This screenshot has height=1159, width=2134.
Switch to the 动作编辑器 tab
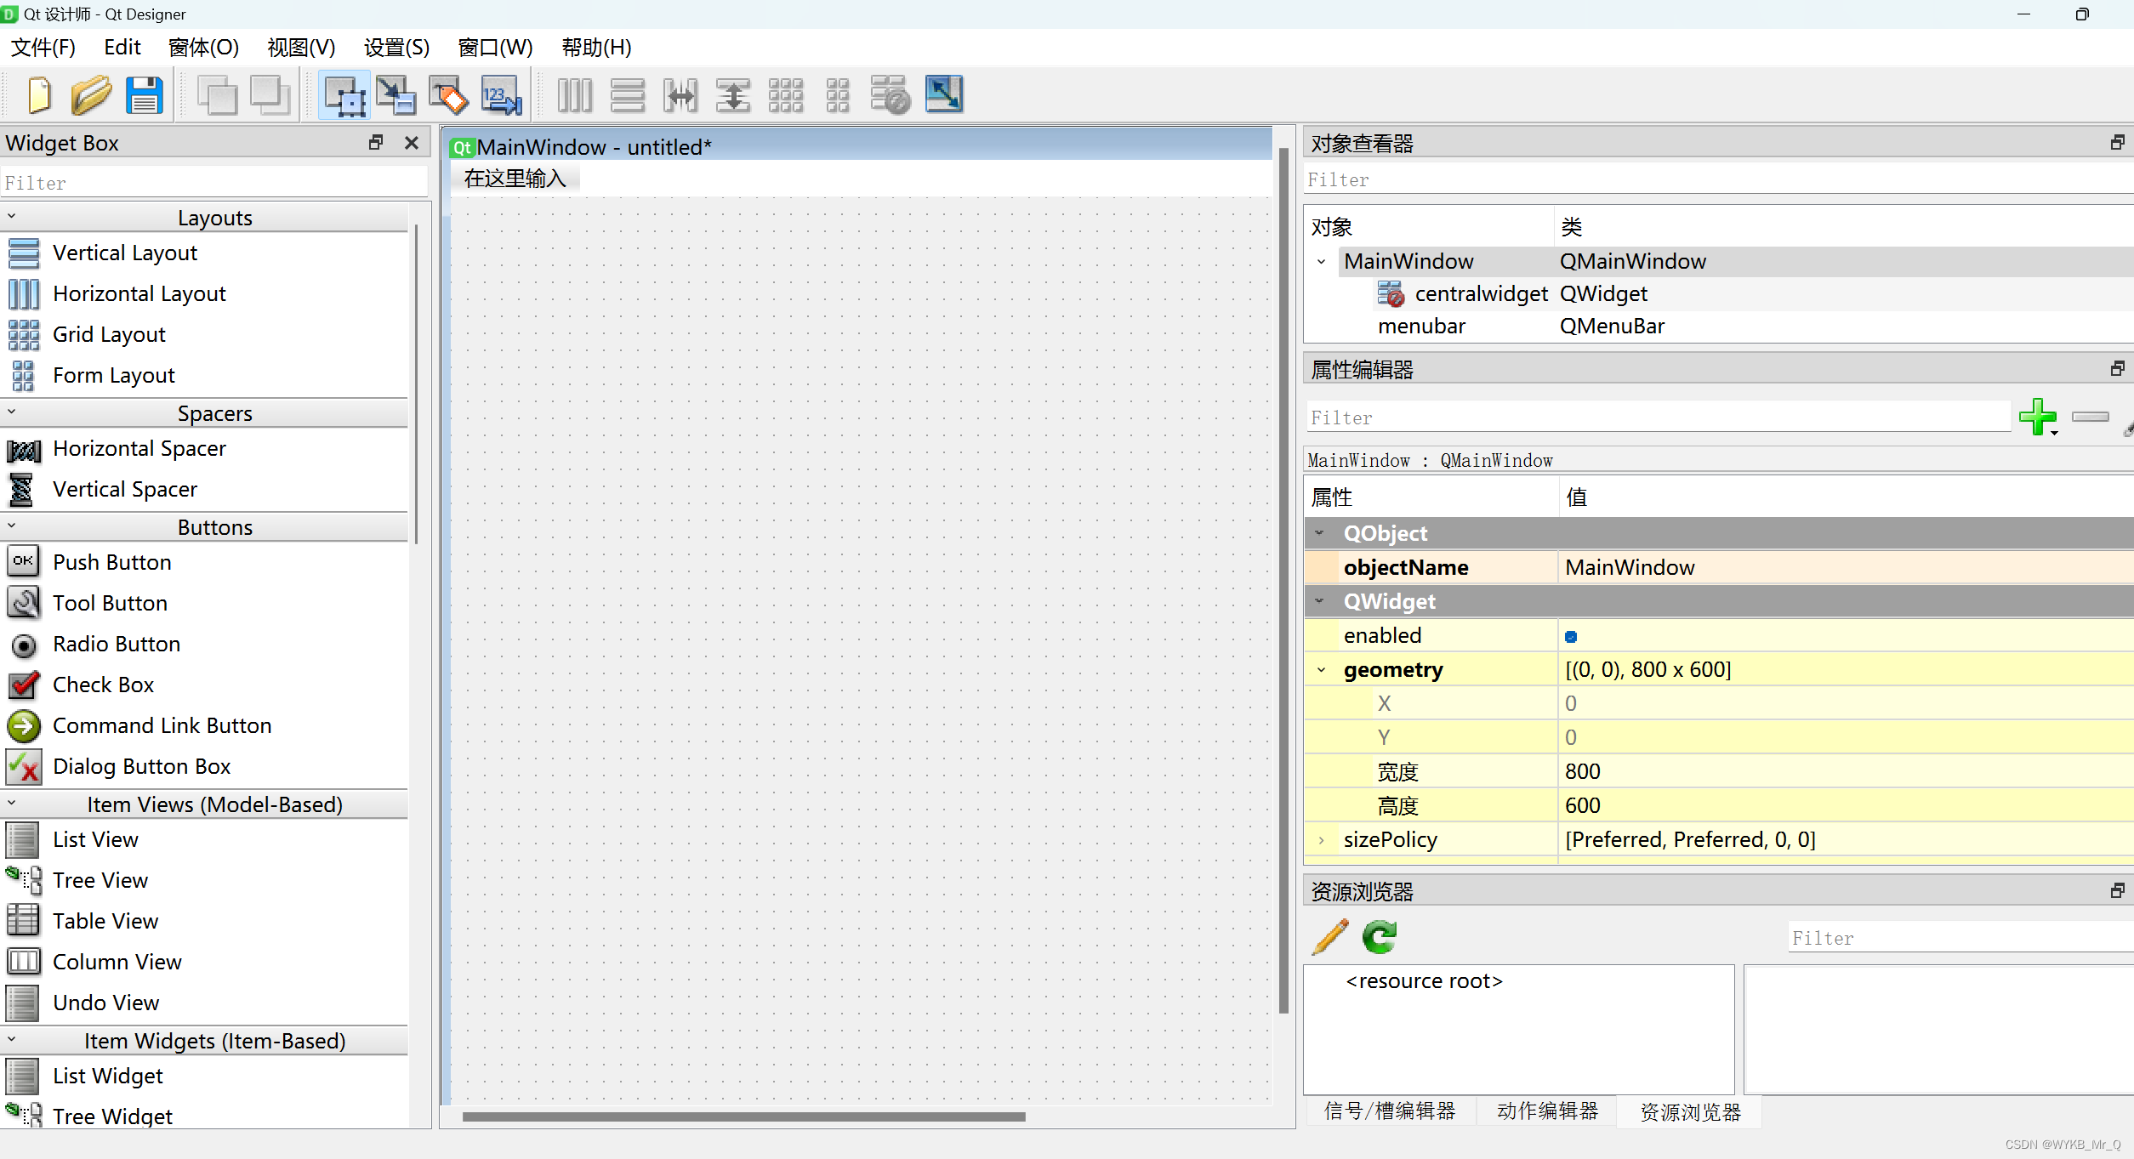click(1547, 1111)
